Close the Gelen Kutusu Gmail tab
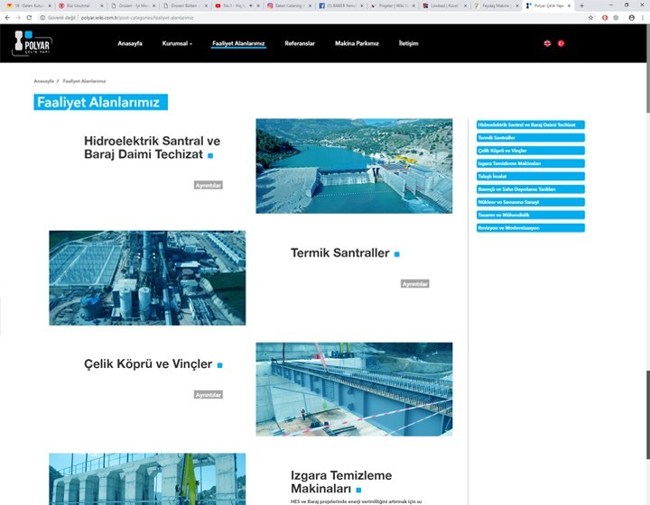The width and height of the screenshot is (650, 505). pos(50,5)
